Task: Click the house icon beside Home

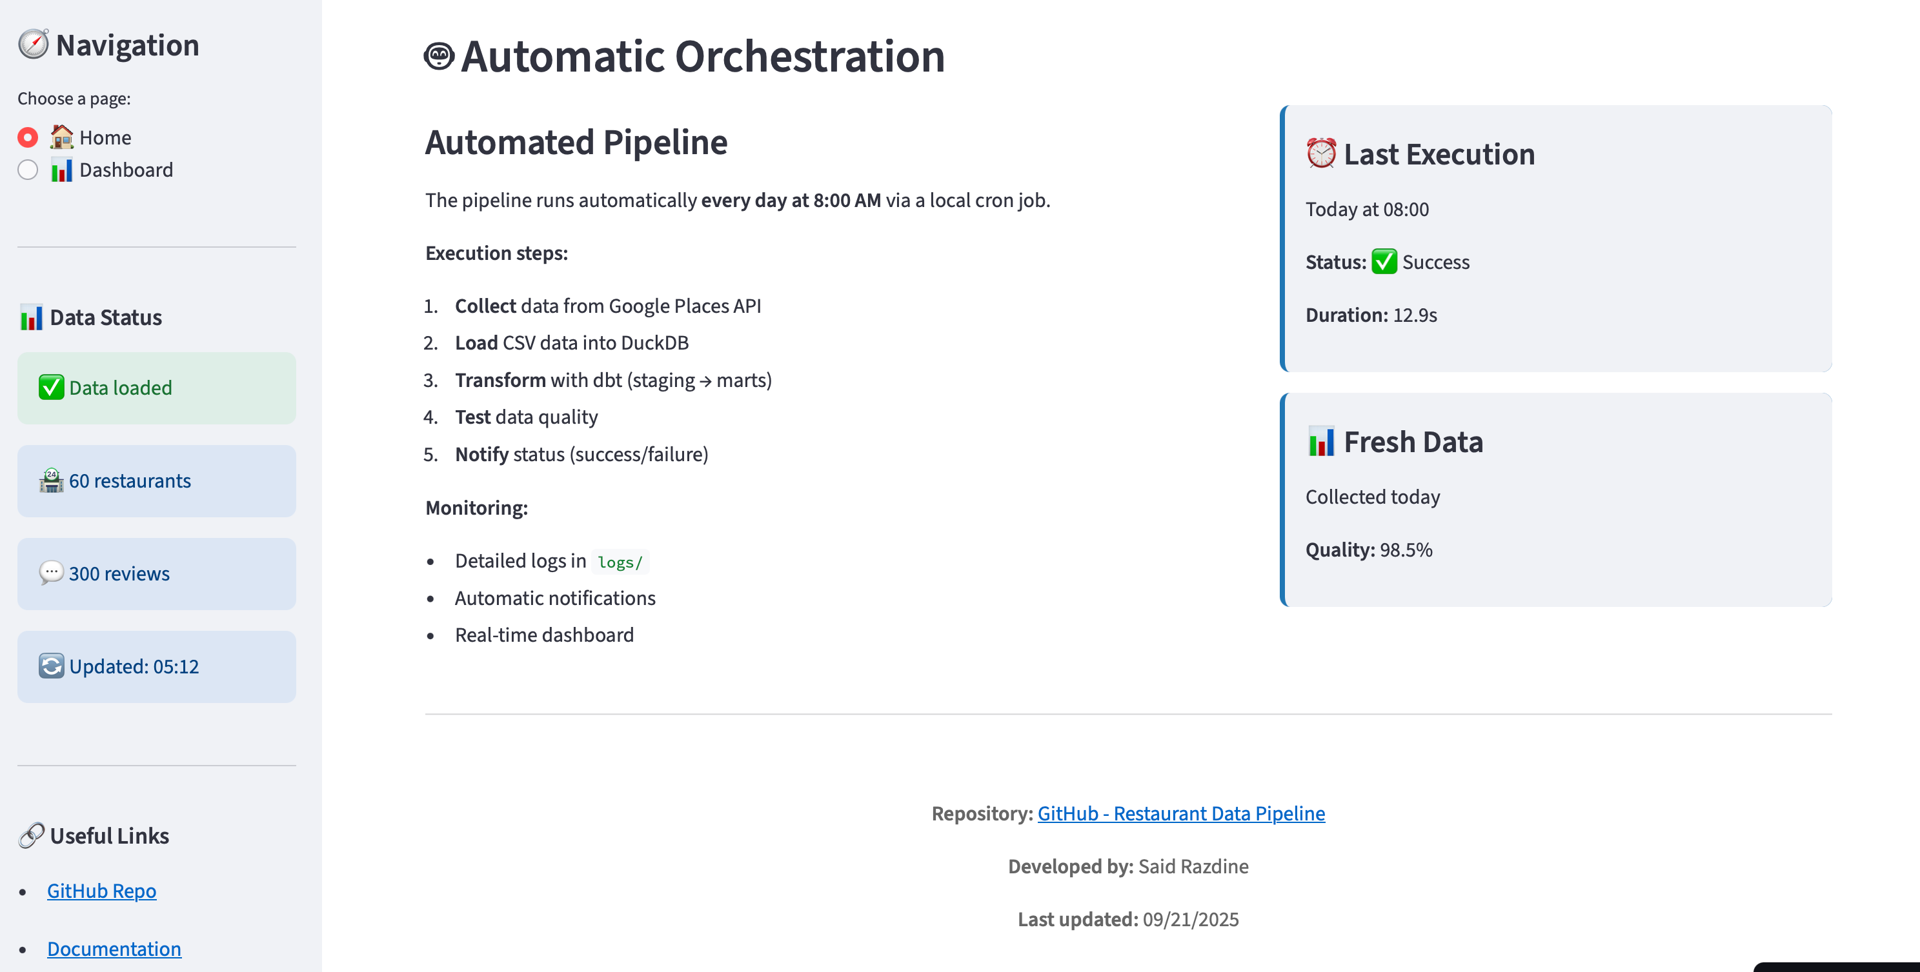Action: [61, 137]
